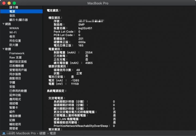
Task: Select 電源 in the sidebar
Action: [22, 11]
